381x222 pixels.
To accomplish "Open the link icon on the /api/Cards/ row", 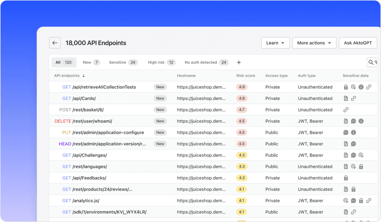I will pyautogui.click(x=353, y=99).
